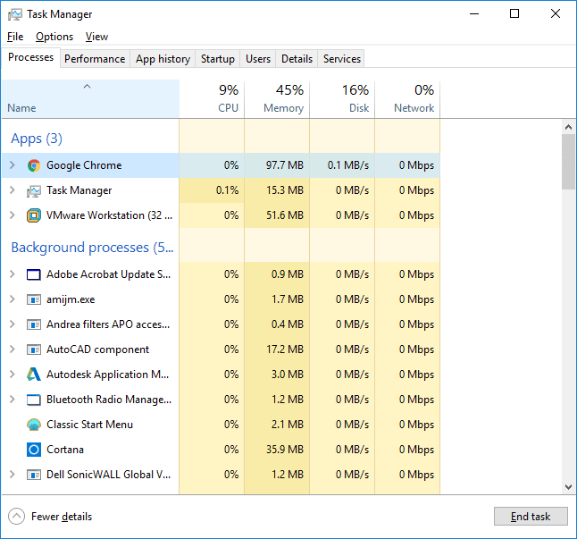The height and width of the screenshot is (539, 577).
Task: Maximize the Task Manager window
Action: (514, 14)
